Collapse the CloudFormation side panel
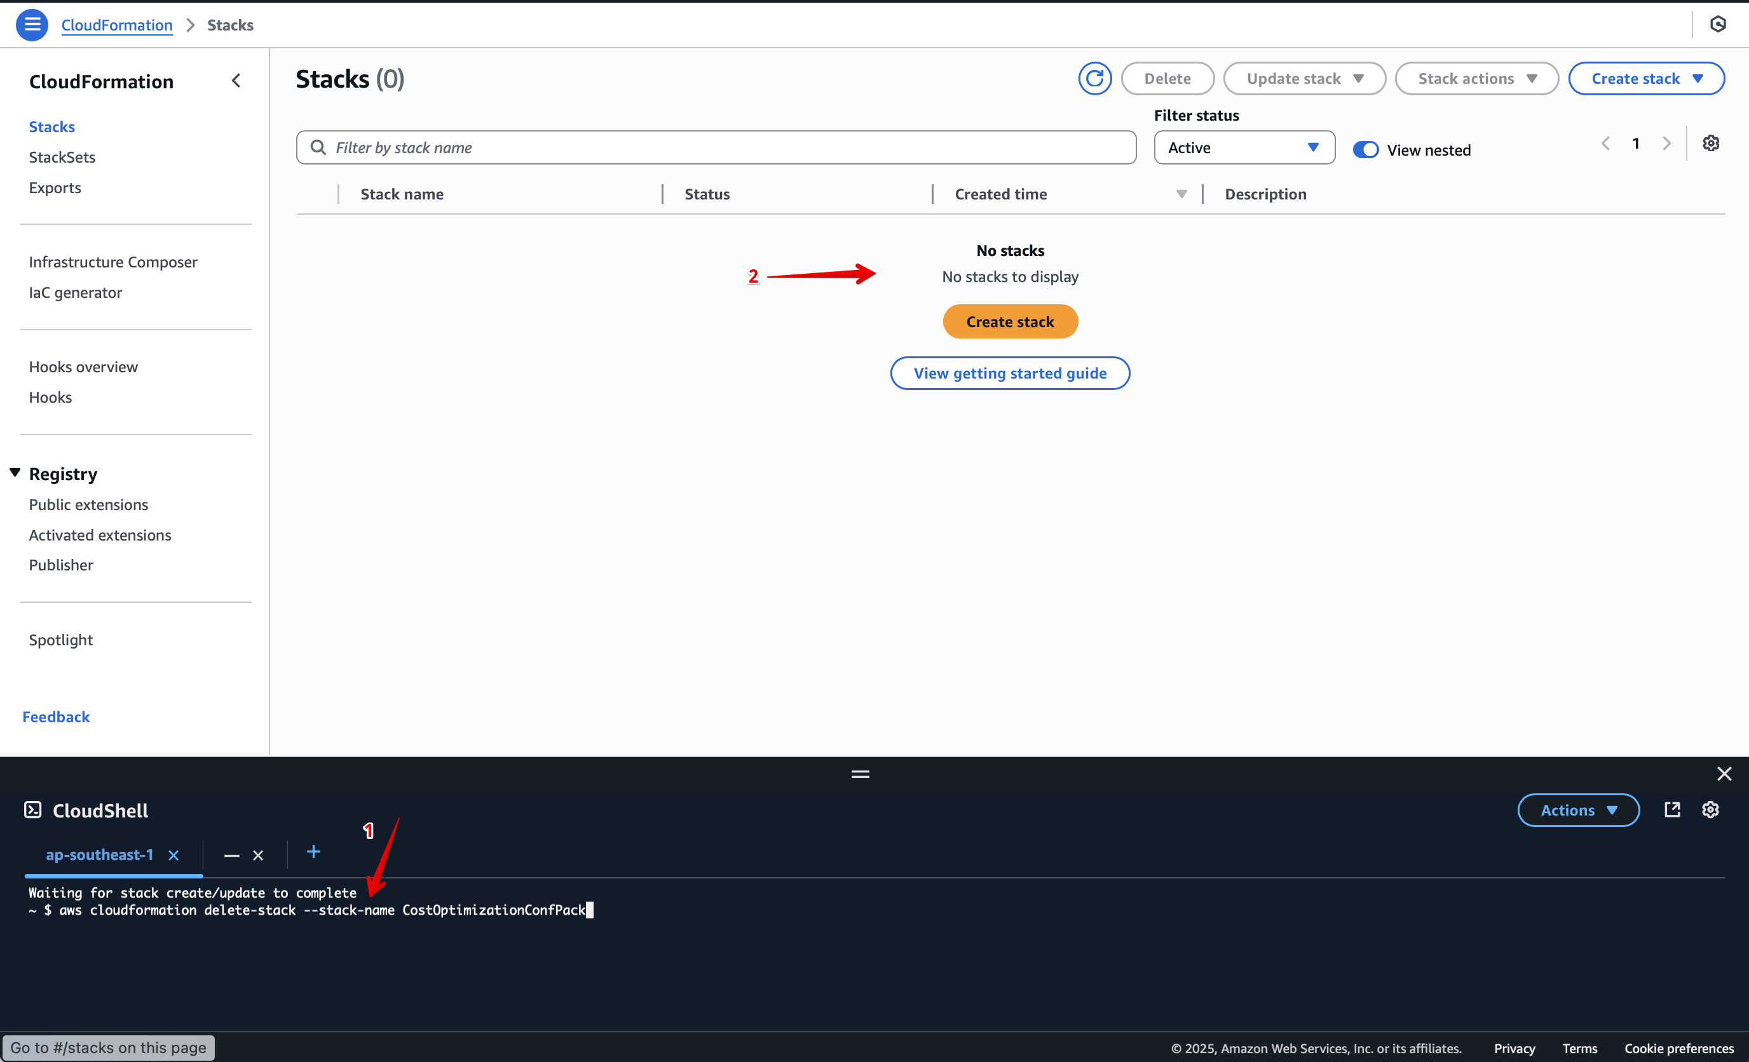The height and width of the screenshot is (1062, 1749). click(236, 80)
